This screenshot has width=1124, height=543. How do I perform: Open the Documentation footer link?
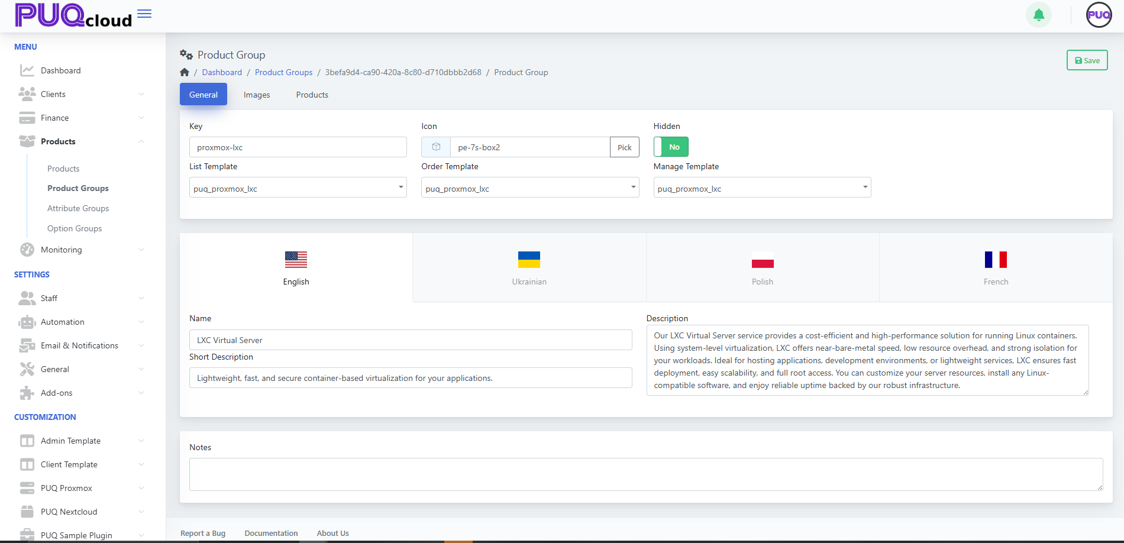(x=271, y=533)
